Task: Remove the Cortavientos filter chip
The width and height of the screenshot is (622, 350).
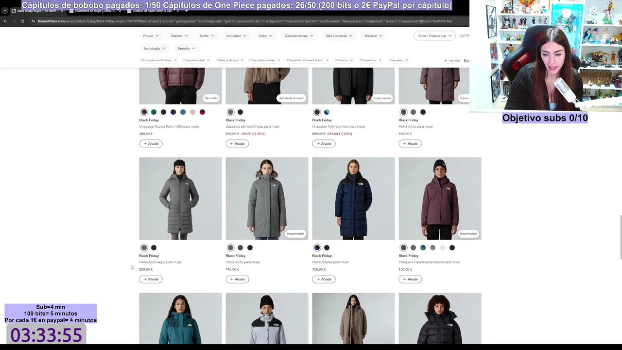Action: point(380,60)
